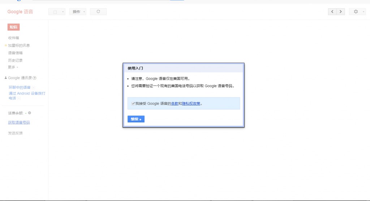Open 语音信箱 voicemail folder
370x201 pixels.
15,53
